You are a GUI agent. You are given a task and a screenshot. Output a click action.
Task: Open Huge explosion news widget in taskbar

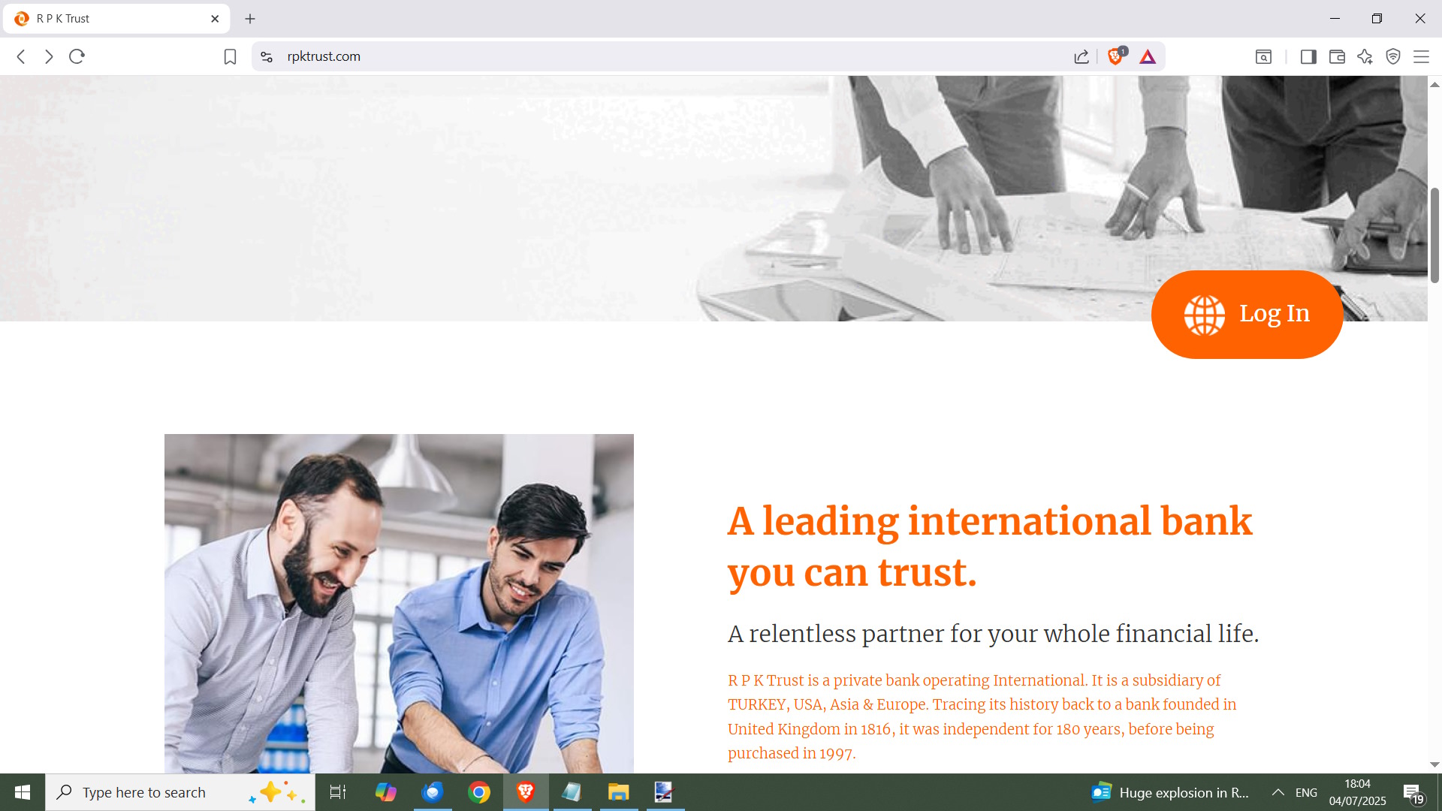point(1170,792)
